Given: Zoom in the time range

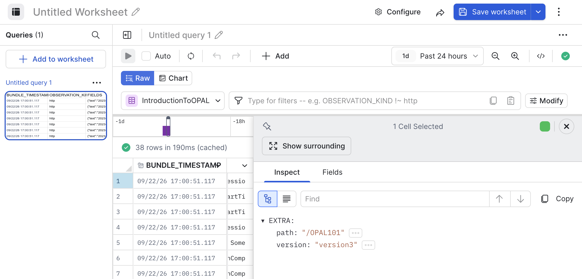Looking at the screenshot, I should tap(515, 56).
